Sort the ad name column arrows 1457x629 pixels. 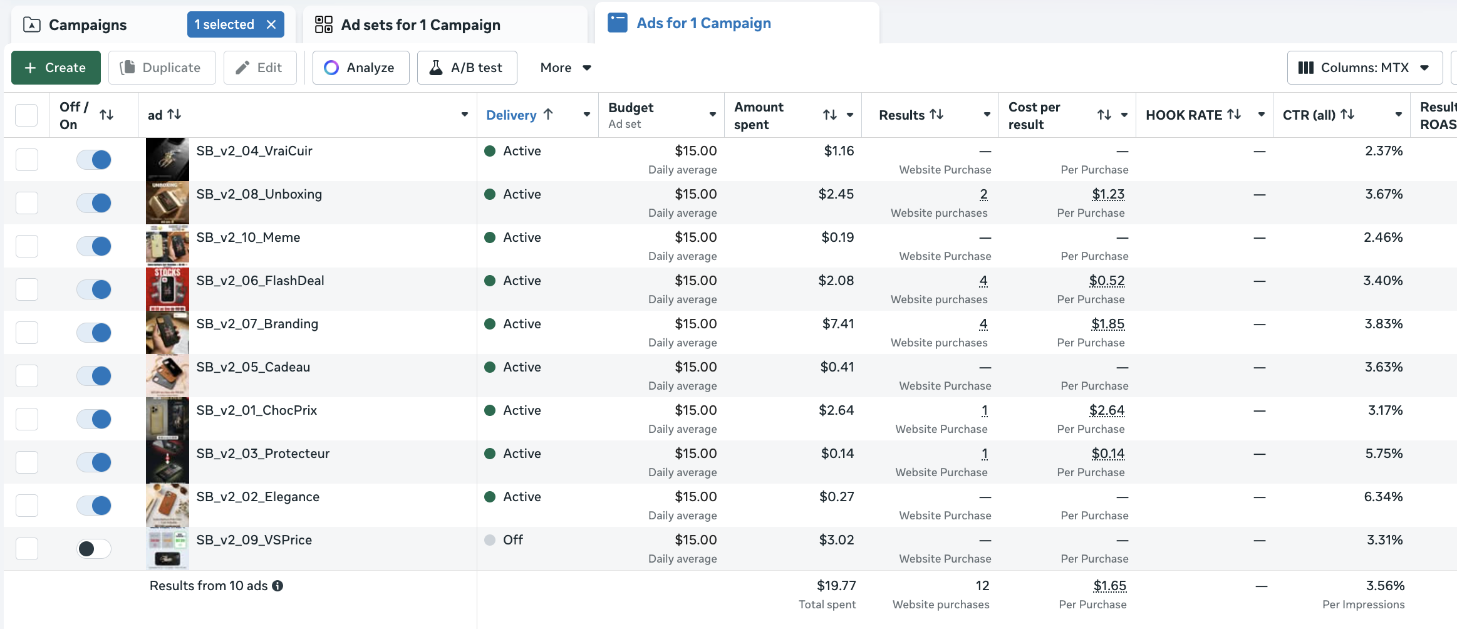(174, 115)
